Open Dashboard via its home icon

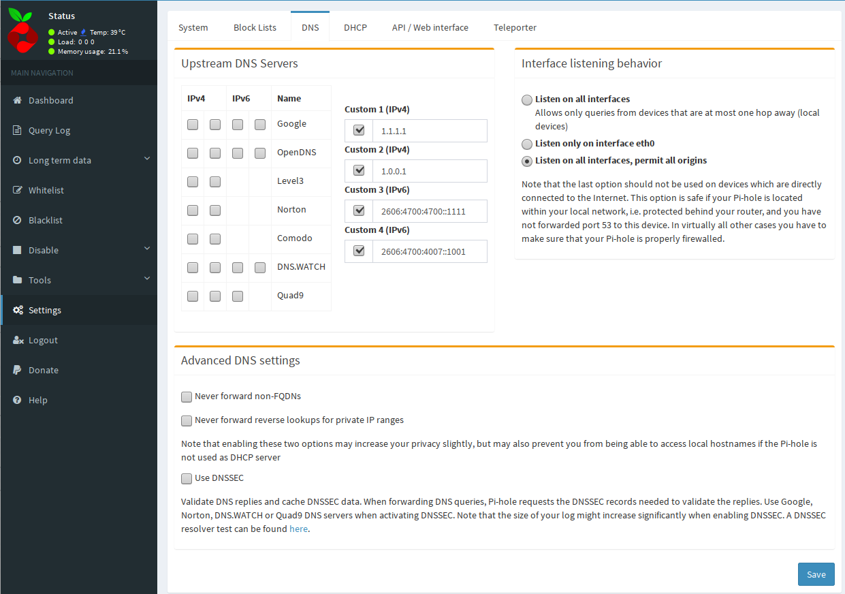(x=18, y=100)
